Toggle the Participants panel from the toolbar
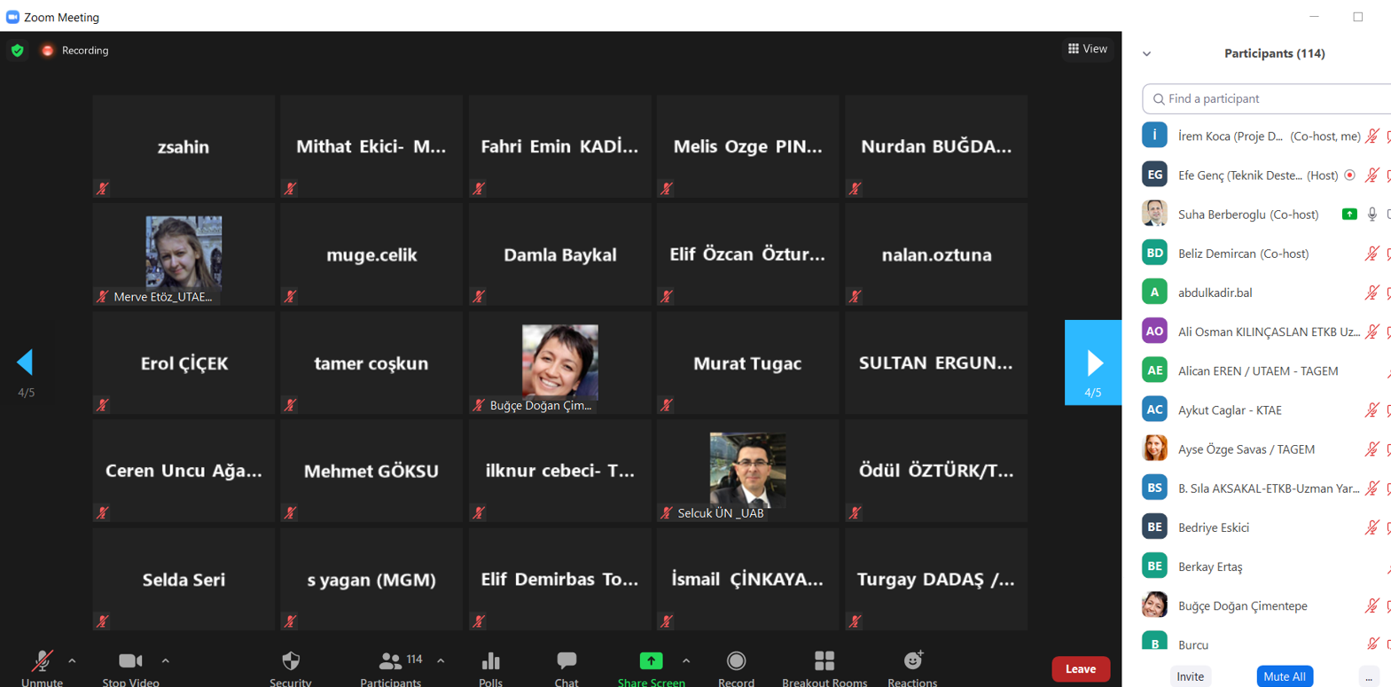The width and height of the screenshot is (1391, 687). click(x=391, y=661)
